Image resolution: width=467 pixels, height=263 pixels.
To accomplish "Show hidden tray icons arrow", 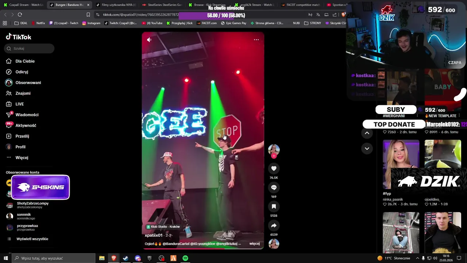I will pos(417,258).
